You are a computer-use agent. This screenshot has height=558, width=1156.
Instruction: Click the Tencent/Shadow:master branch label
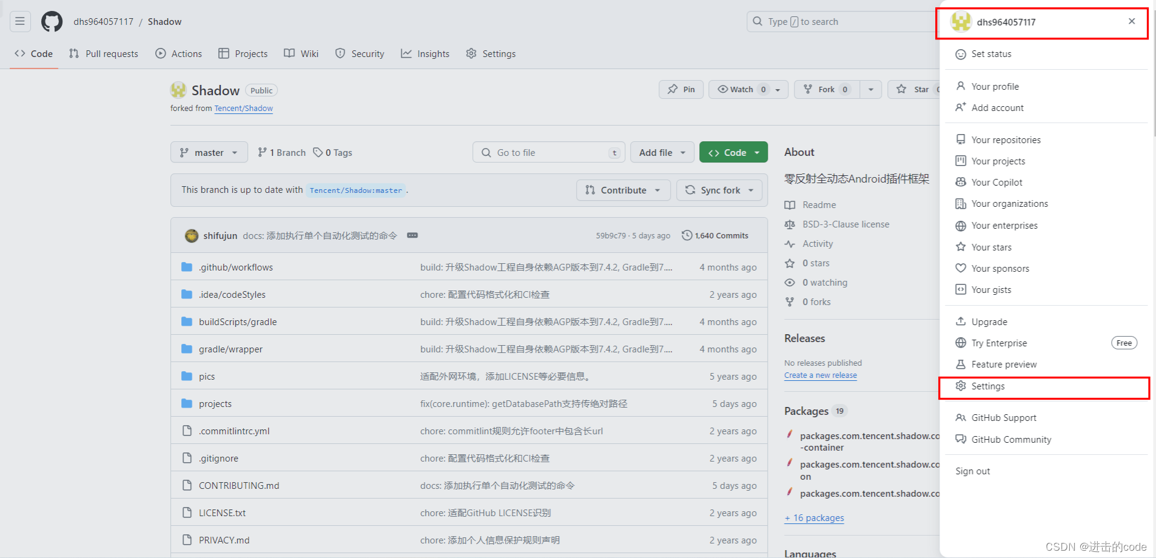click(355, 190)
